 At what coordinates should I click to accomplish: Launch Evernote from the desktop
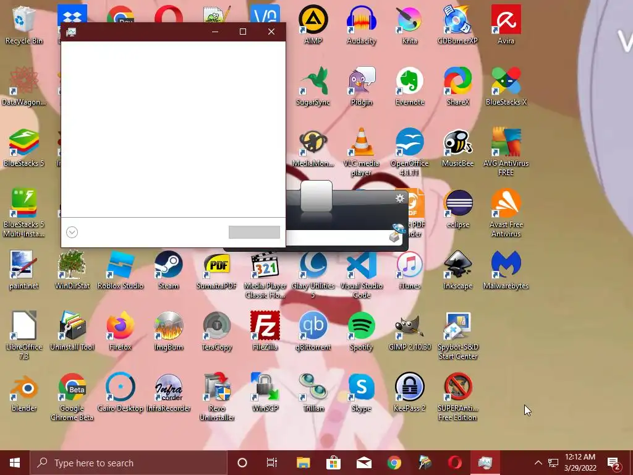(x=409, y=87)
